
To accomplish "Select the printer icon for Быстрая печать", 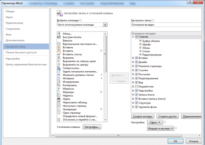I will pos(59,37).
